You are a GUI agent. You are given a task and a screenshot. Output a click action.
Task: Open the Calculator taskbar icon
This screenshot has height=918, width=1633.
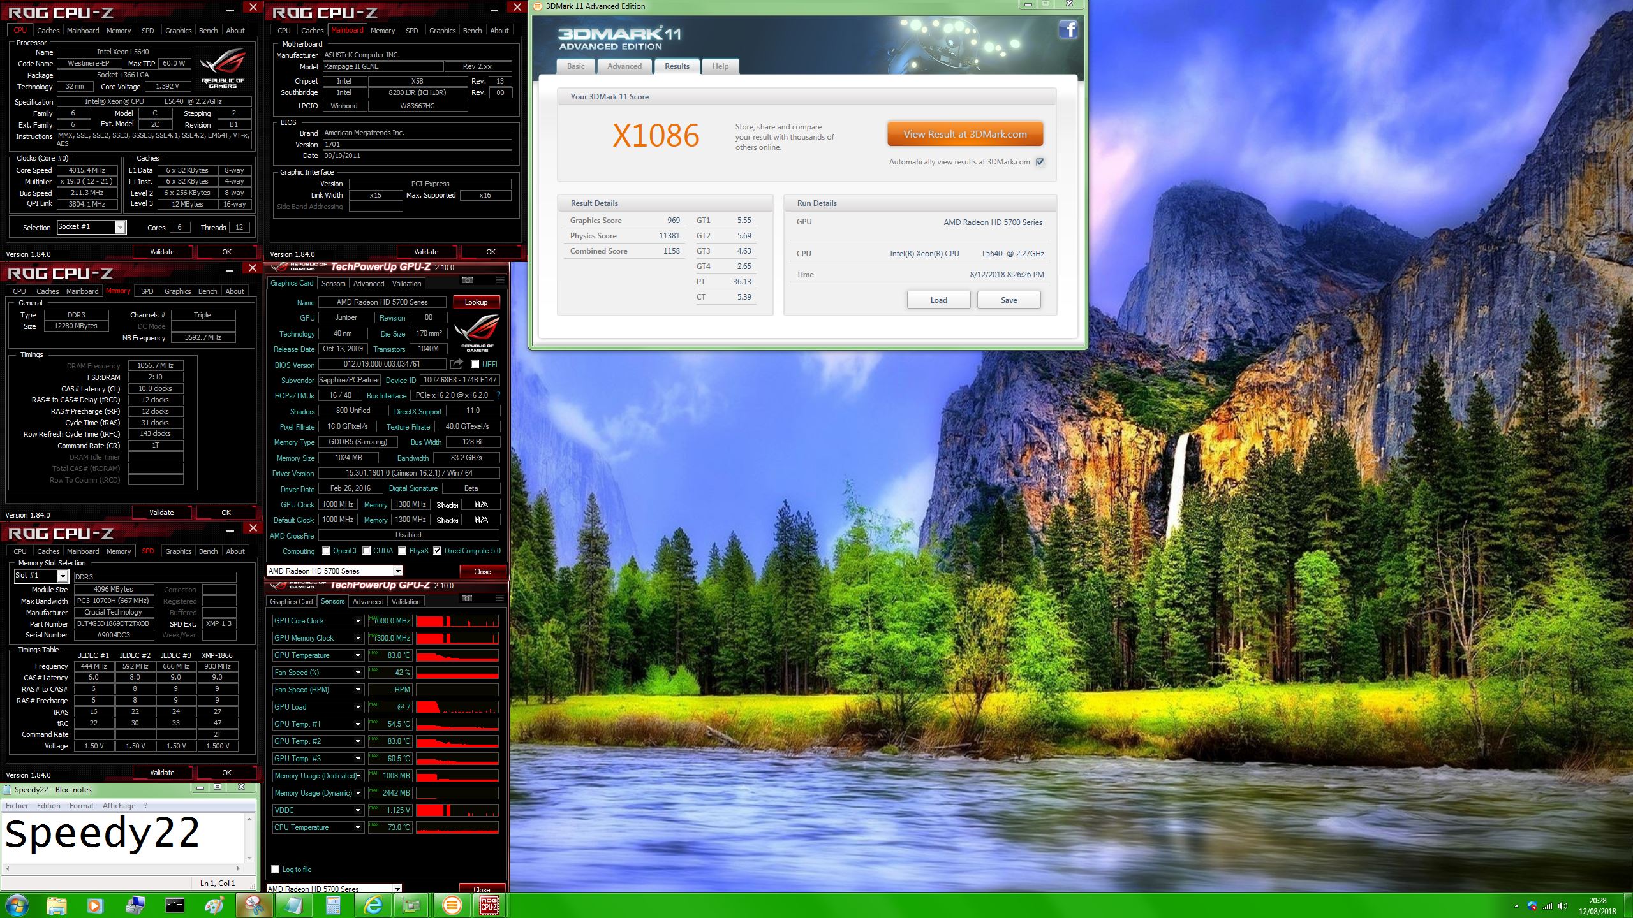pos(333,905)
